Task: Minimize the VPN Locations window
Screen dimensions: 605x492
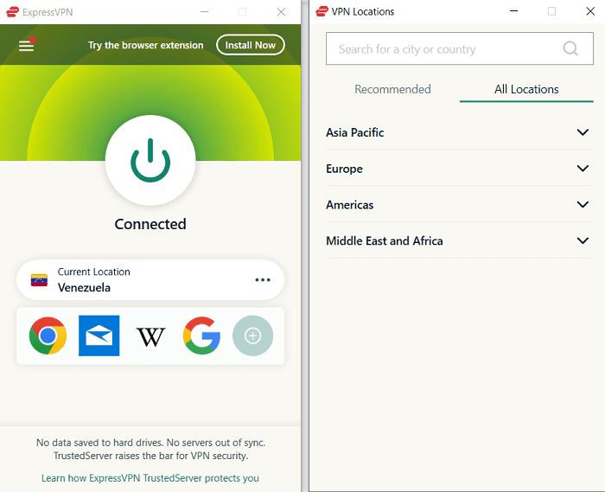Action: pyautogui.click(x=513, y=11)
